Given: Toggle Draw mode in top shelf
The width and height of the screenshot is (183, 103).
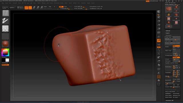Looking at the screenshot, I should [x=30, y=8].
